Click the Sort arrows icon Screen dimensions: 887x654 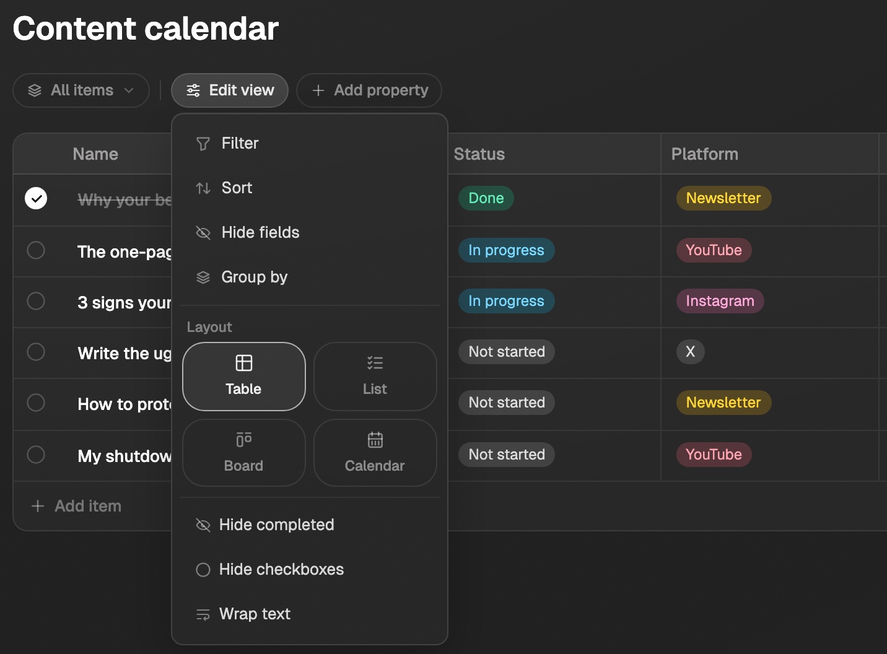(203, 188)
